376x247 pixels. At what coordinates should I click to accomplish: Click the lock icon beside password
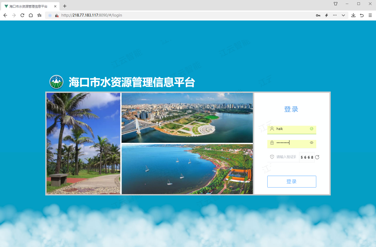272,143
